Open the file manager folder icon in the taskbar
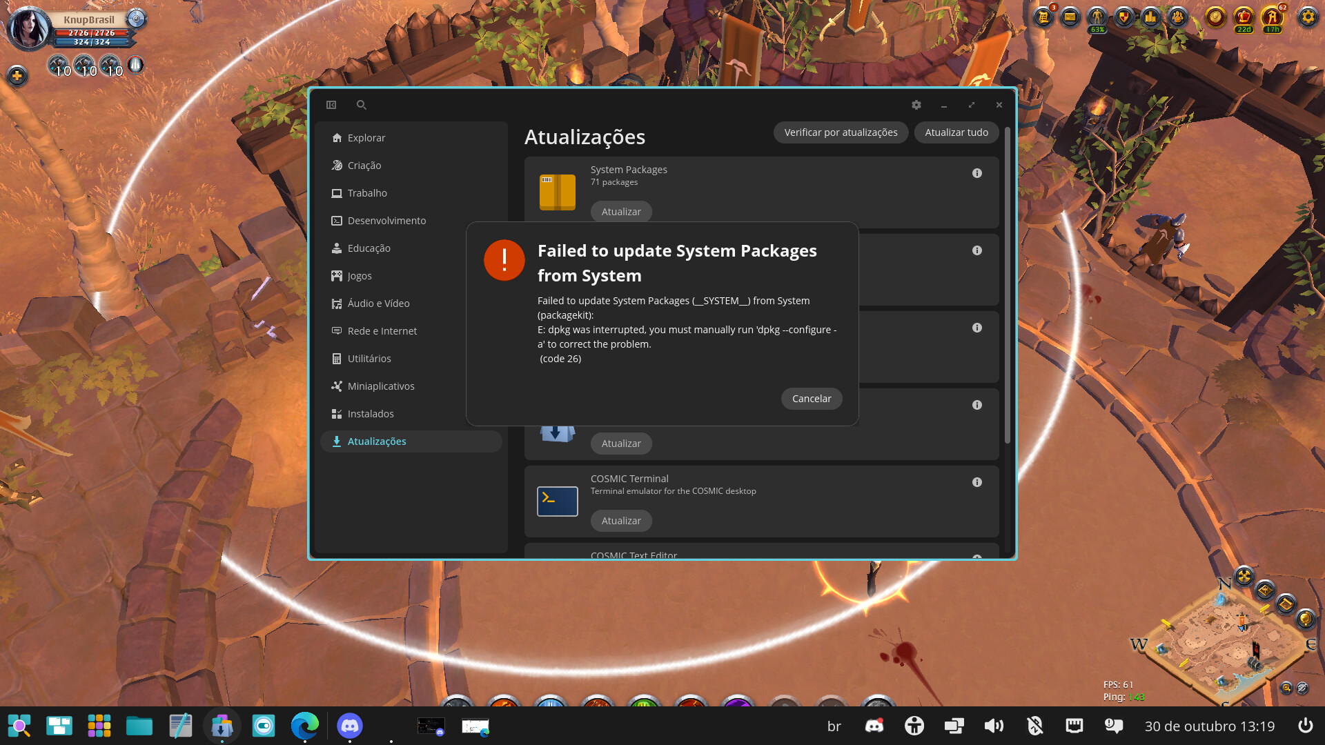This screenshot has height=745, width=1325. point(139,726)
